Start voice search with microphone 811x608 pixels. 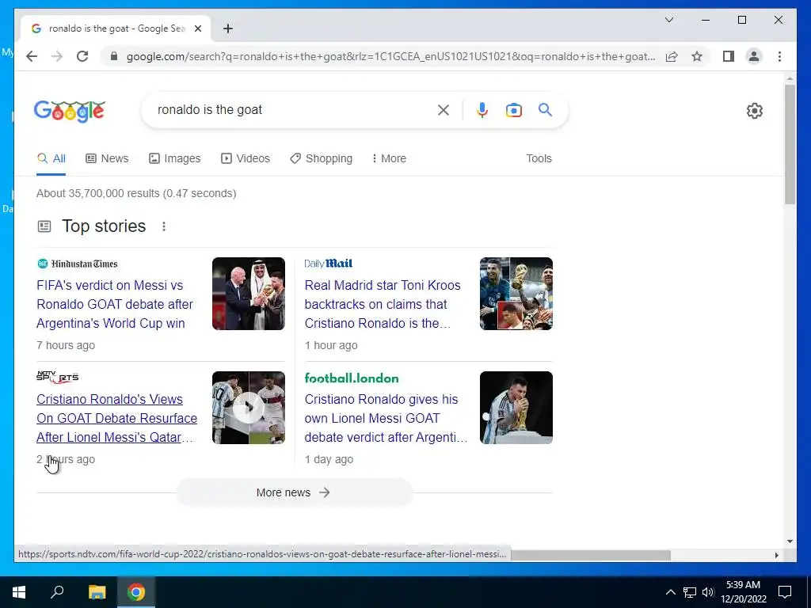482,109
